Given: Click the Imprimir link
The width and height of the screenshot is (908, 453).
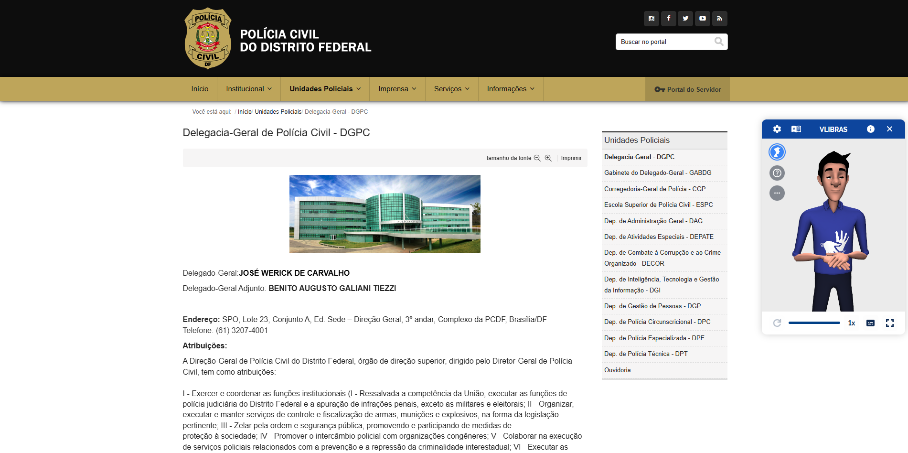Looking at the screenshot, I should click(x=571, y=158).
